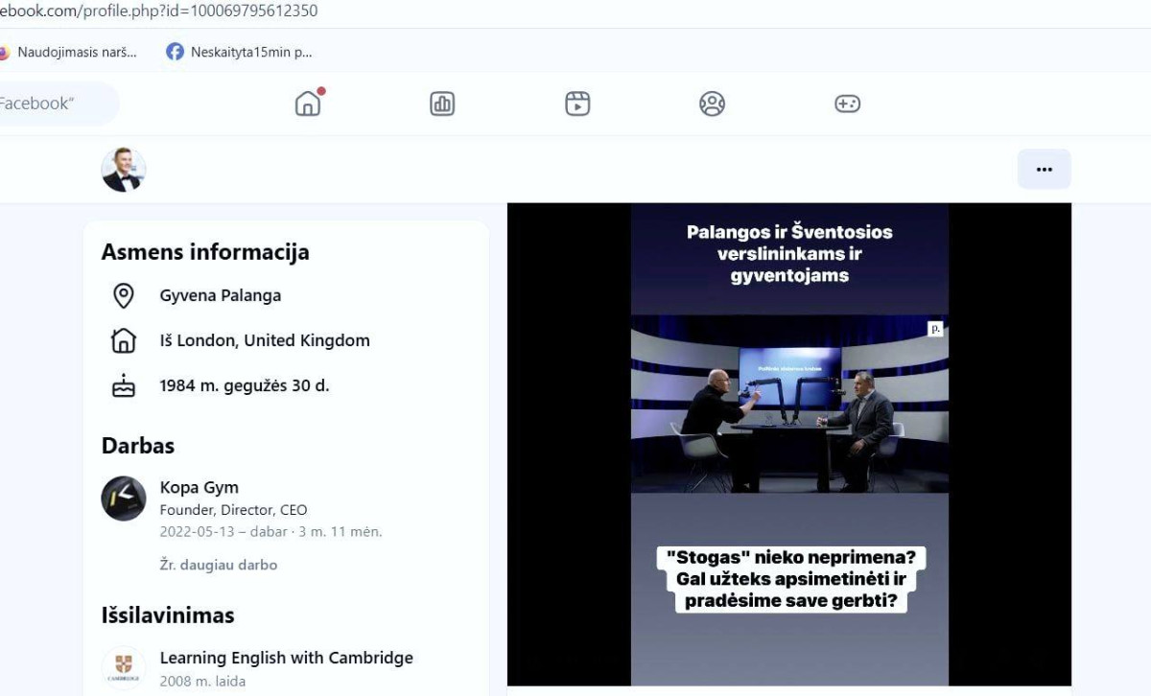Click the Cambridge school logo
Screen dimensions: 1151x696
(124, 668)
